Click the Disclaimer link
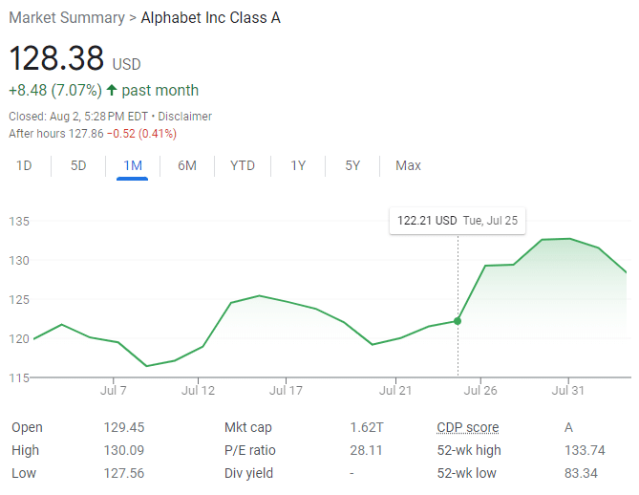The width and height of the screenshot is (639, 495). tap(185, 117)
